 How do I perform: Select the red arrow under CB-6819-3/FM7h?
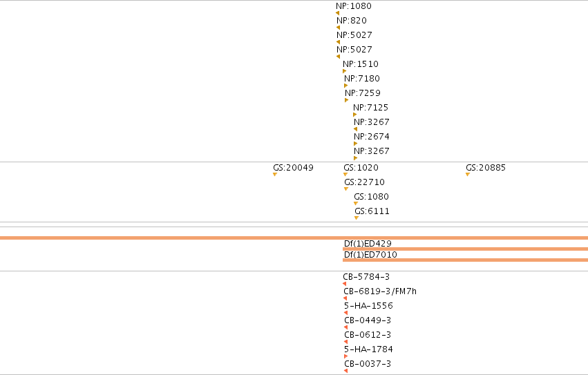click(345, 298)
